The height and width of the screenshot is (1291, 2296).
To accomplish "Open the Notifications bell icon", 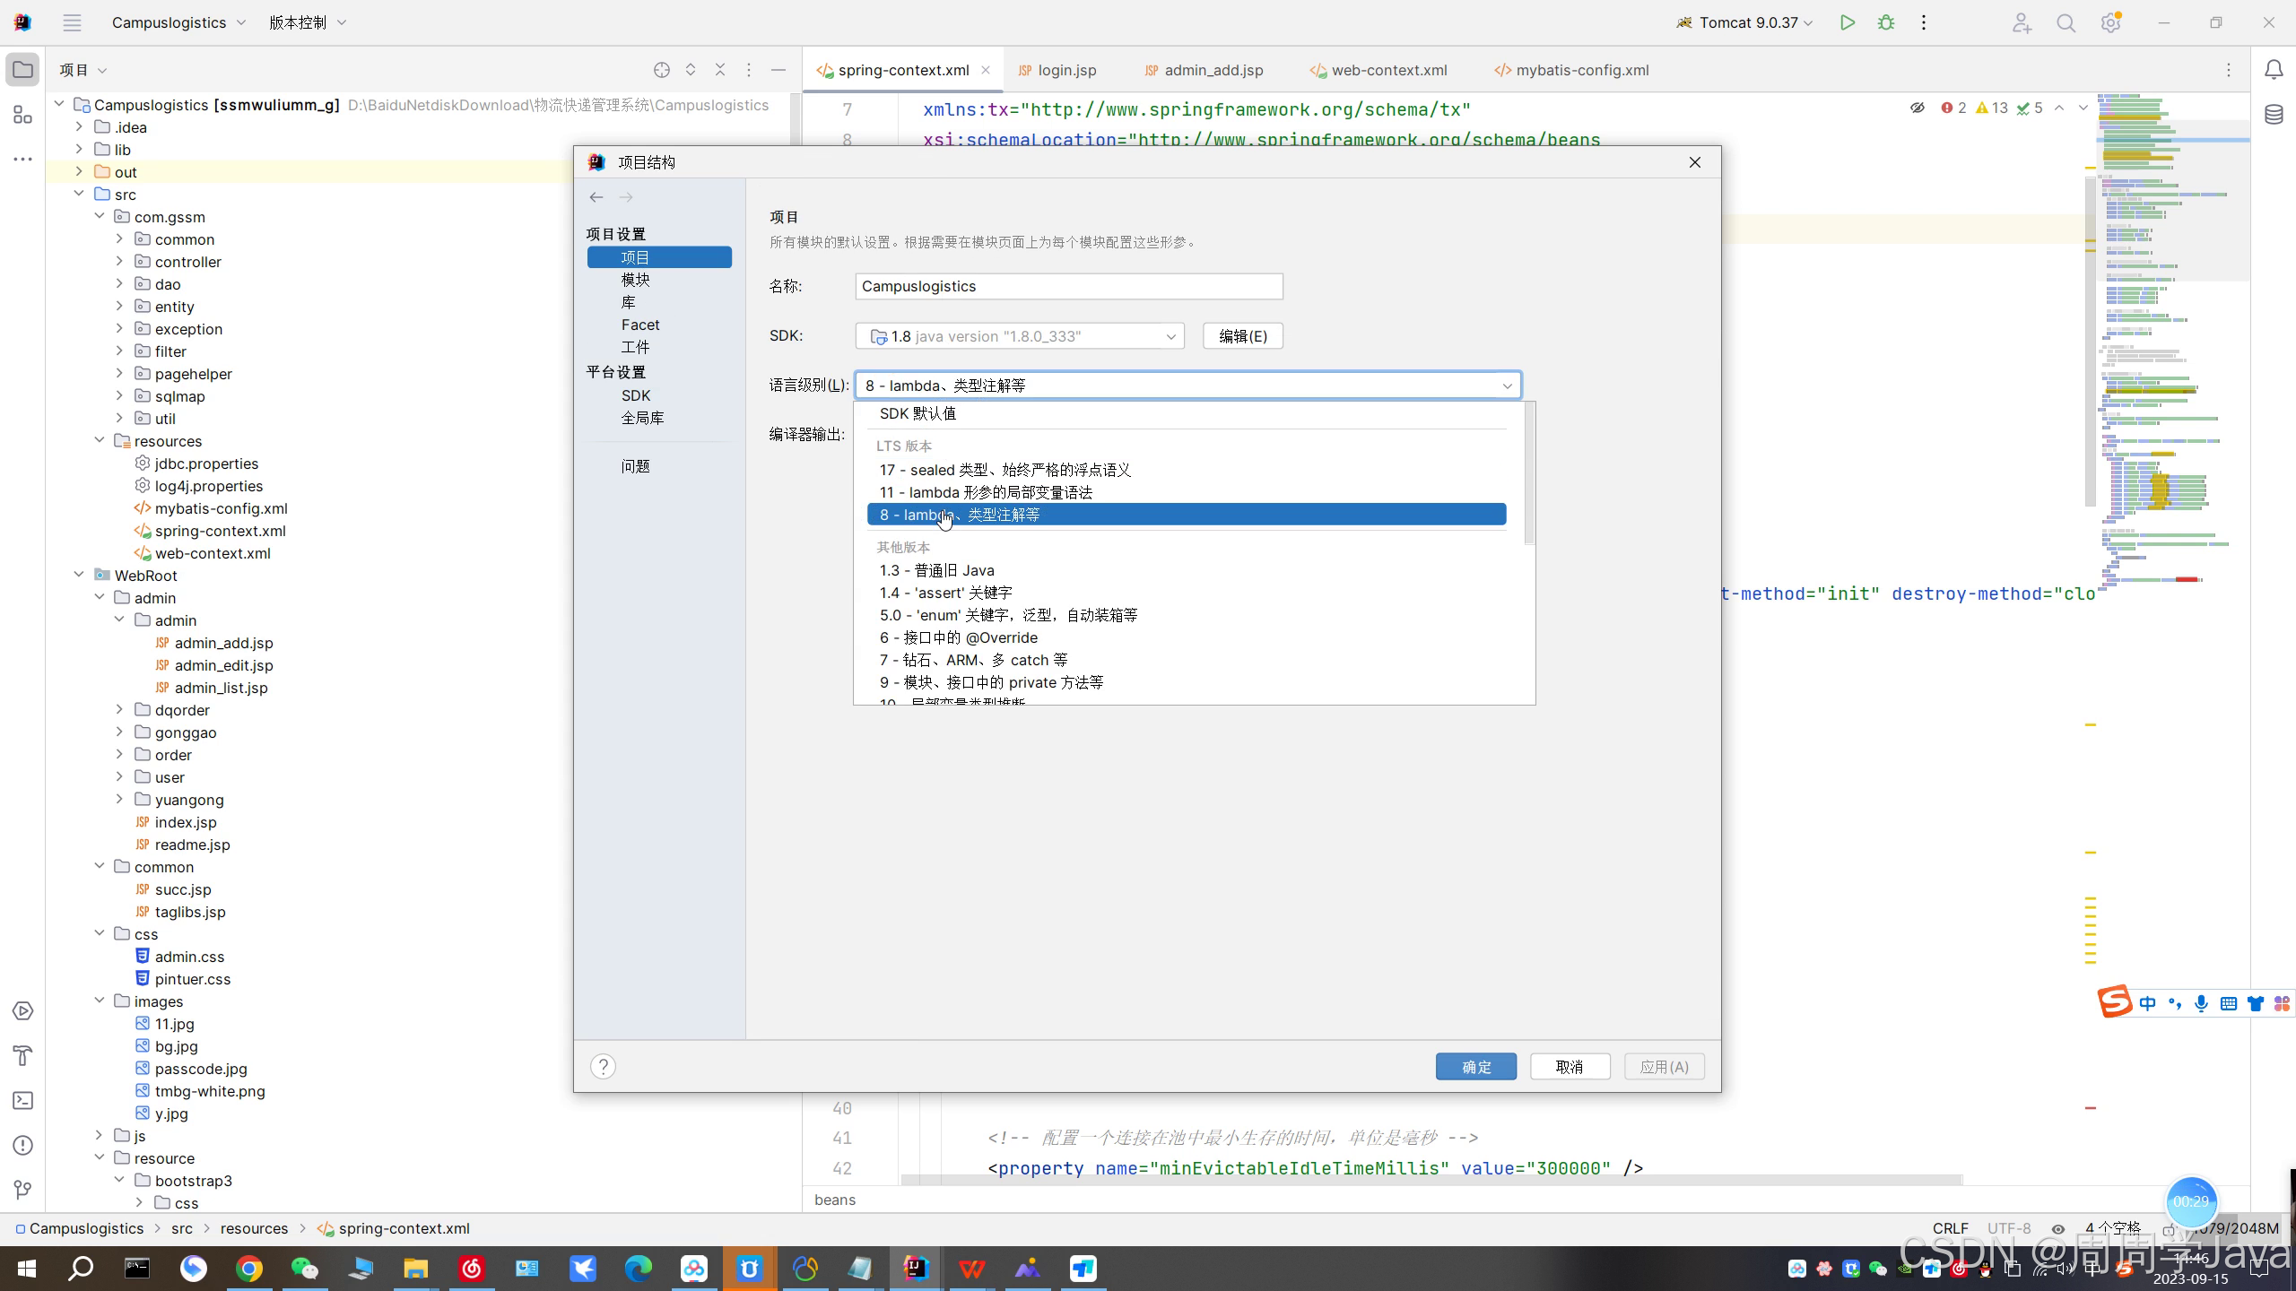I will tap(2274, 70).
